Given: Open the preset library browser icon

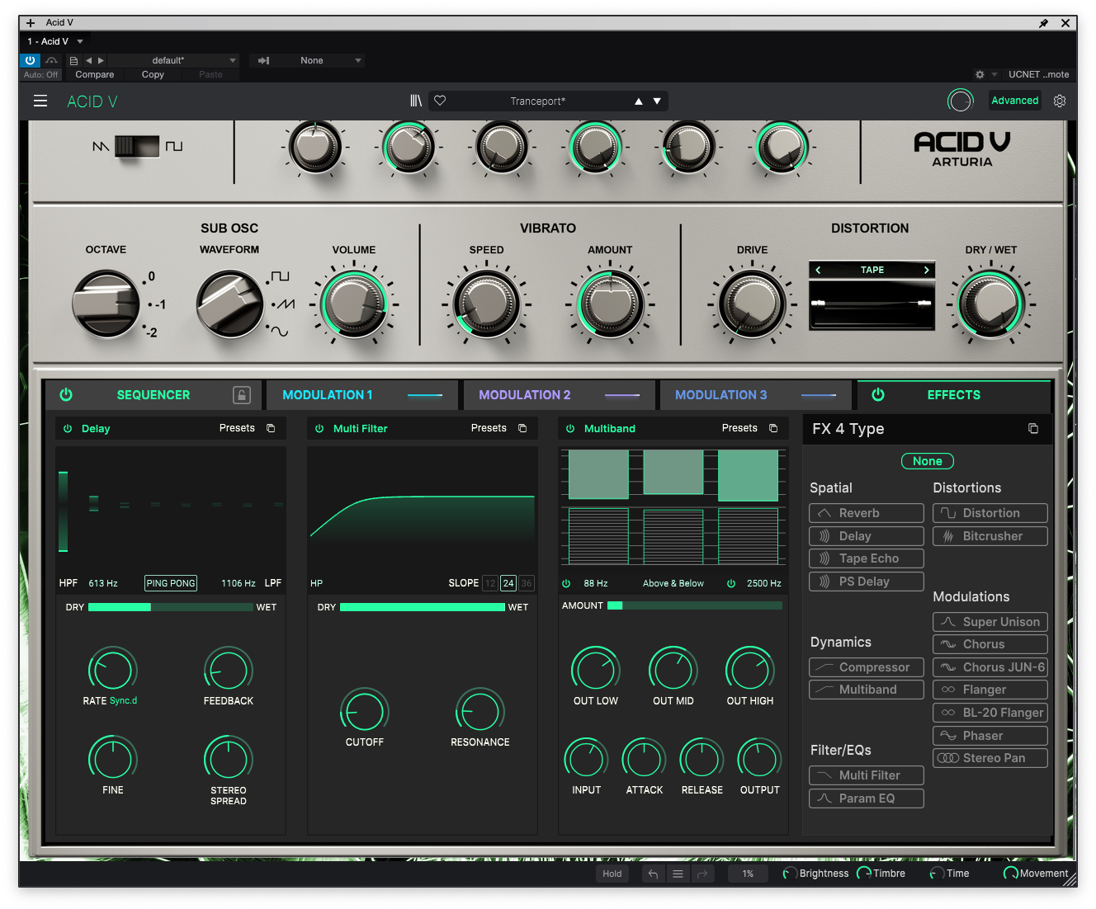Looking at the screenshot, I should (416, 101).
